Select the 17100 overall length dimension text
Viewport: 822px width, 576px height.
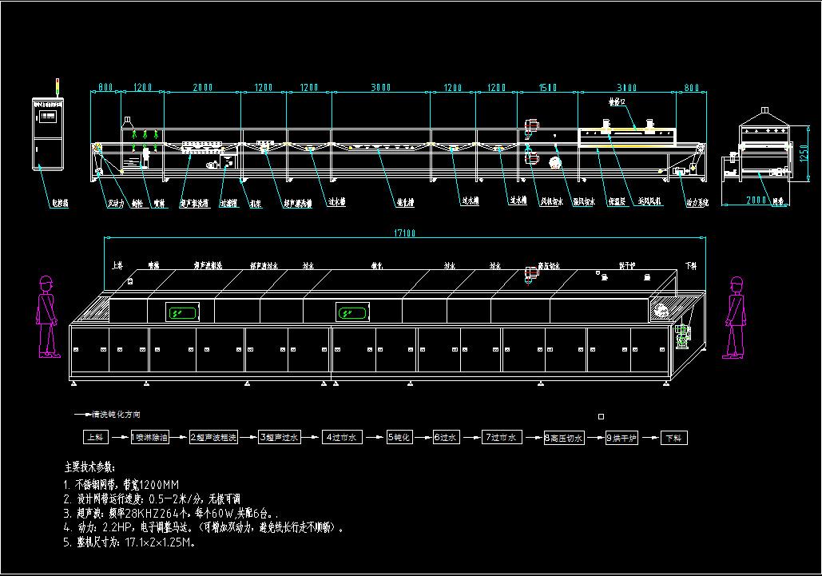(405, 233)
